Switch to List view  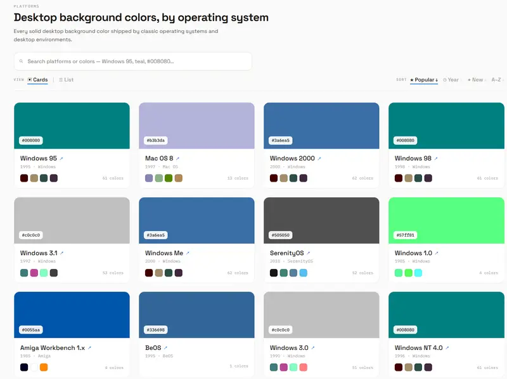67,80
